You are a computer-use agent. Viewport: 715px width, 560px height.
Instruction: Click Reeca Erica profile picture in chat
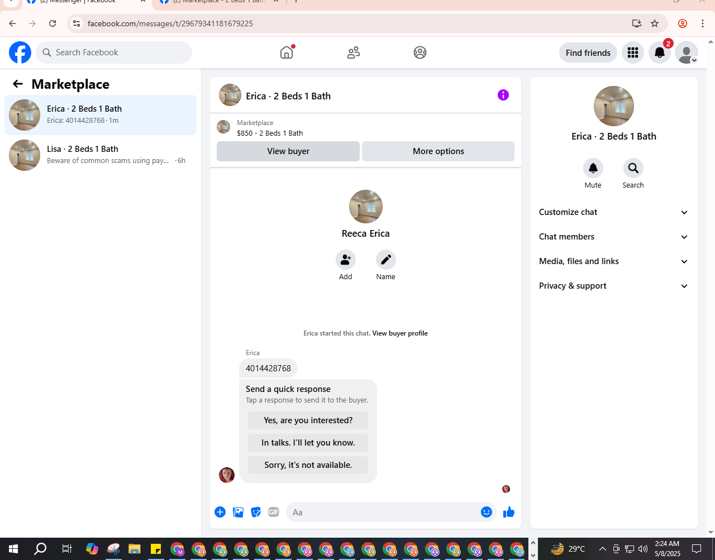click(366, 207)
